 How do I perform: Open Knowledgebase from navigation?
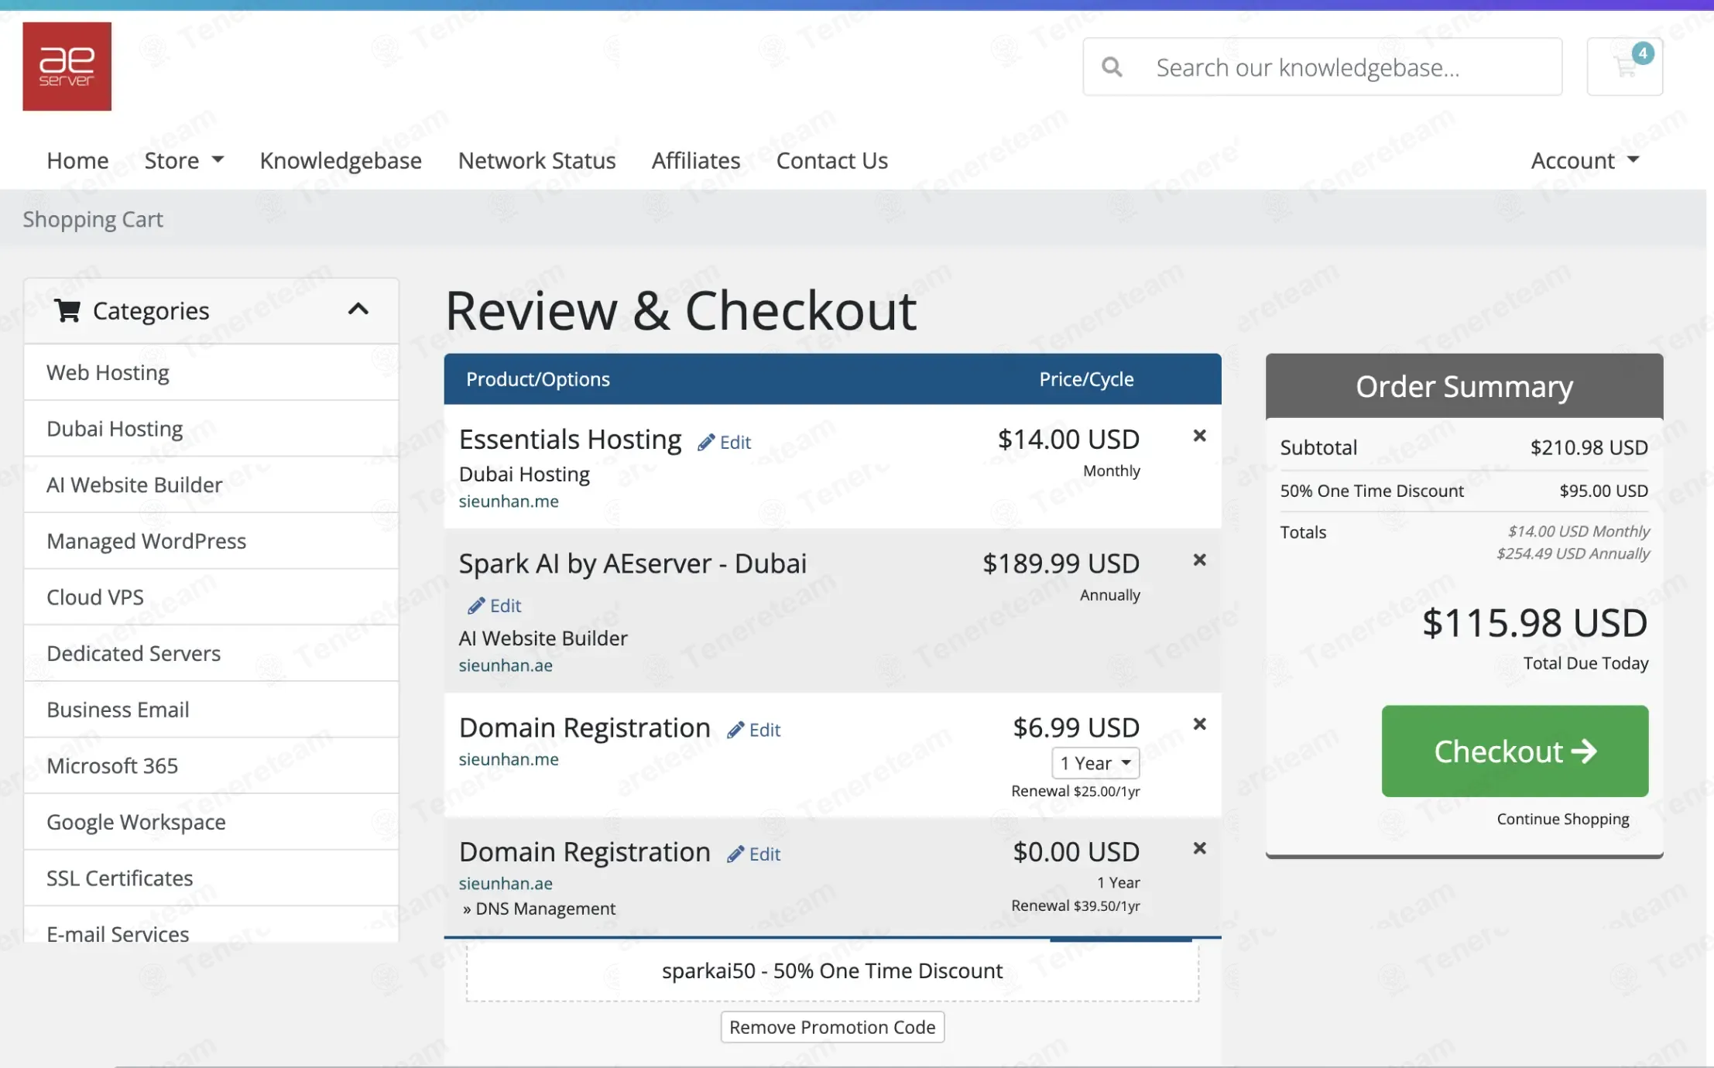click(x=341, y=160)
